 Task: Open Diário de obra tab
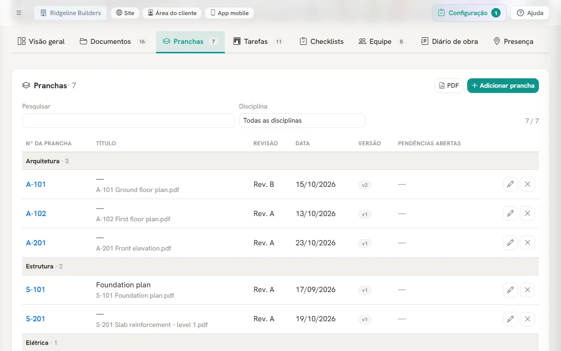click(x=449, y=42)
